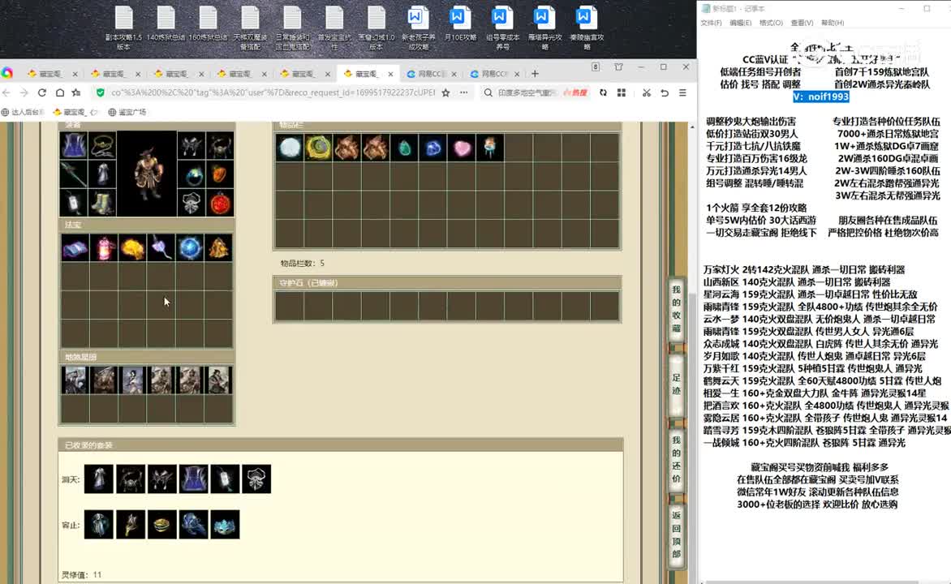Click the golden bowl icon in 容止 row
The height and width of the screenshot is (584, 951).
coord(161,525)
